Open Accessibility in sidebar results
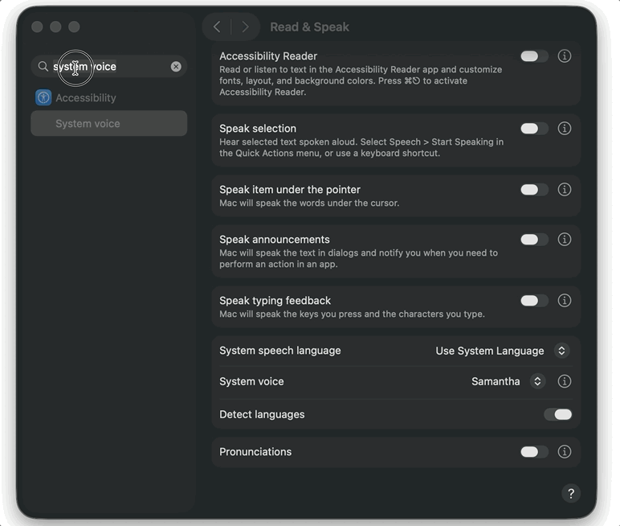The width and height of the screenshot is (620, 526). (x=85, y=98)
